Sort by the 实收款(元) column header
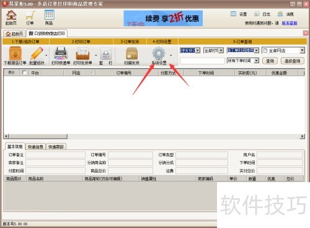The height and width of the screenshot is (228, 310). (250, 72)
